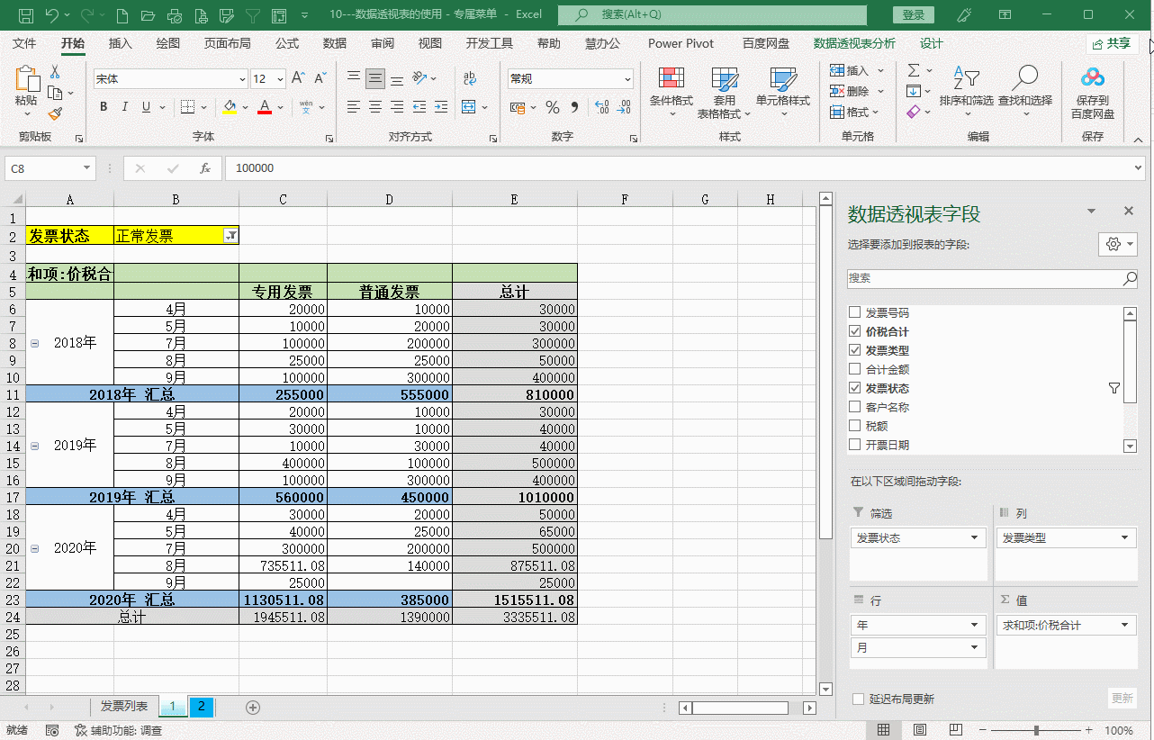Open Conditional Formatting (条件格式)
This screenshot has height=740, width=1154.
click(x=672, y=93)
